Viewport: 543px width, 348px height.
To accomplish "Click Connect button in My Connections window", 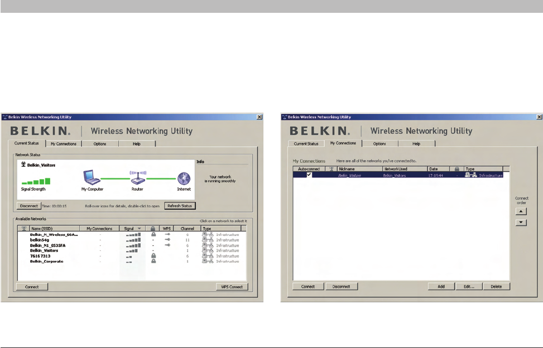I will (x=308, y=287).
